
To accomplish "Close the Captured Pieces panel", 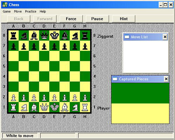I will (x=166, y=79).
